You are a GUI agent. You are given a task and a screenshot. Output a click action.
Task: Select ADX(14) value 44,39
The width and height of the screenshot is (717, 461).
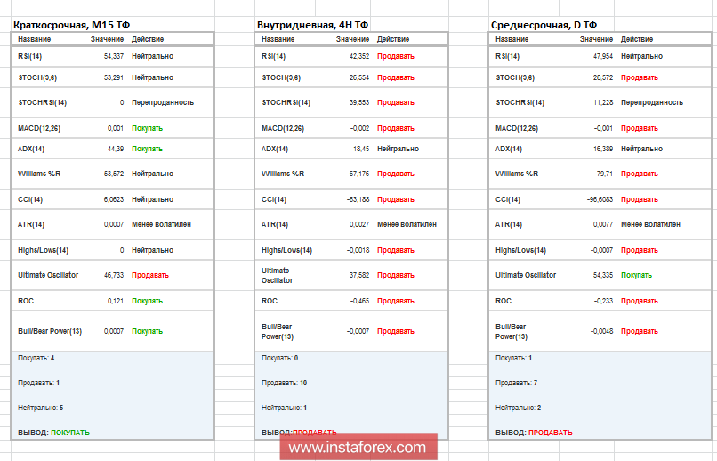coord(116,149)
